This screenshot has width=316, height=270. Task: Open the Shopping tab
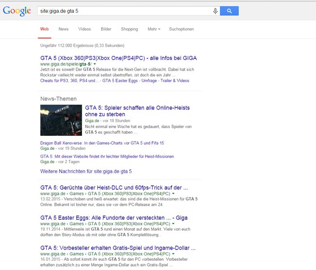(x=129, y=29)
